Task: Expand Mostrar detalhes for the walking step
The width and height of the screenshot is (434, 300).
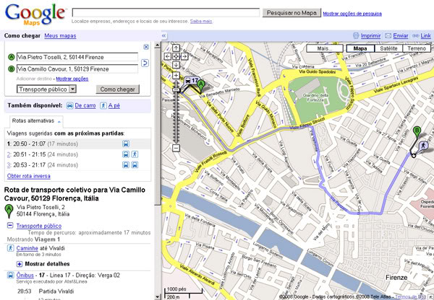Action: [20, 264]
